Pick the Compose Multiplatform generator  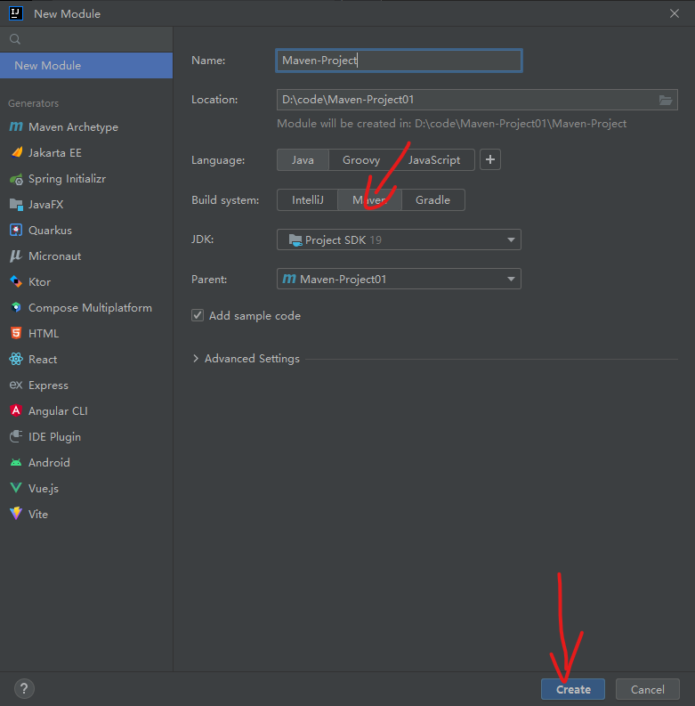point(86,307)
